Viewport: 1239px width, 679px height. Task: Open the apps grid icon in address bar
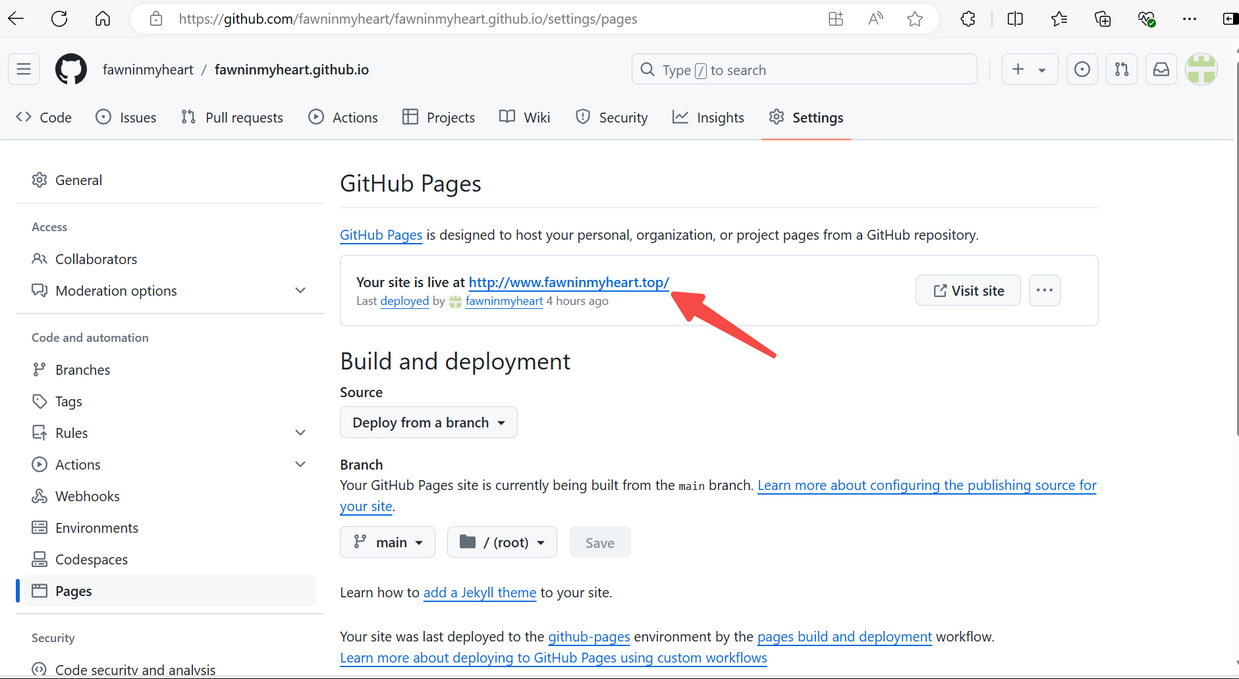tap(836, 18)
